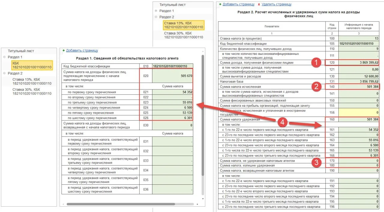
Task: Click the 55 016 value in line 163
Action: [359, 140]
